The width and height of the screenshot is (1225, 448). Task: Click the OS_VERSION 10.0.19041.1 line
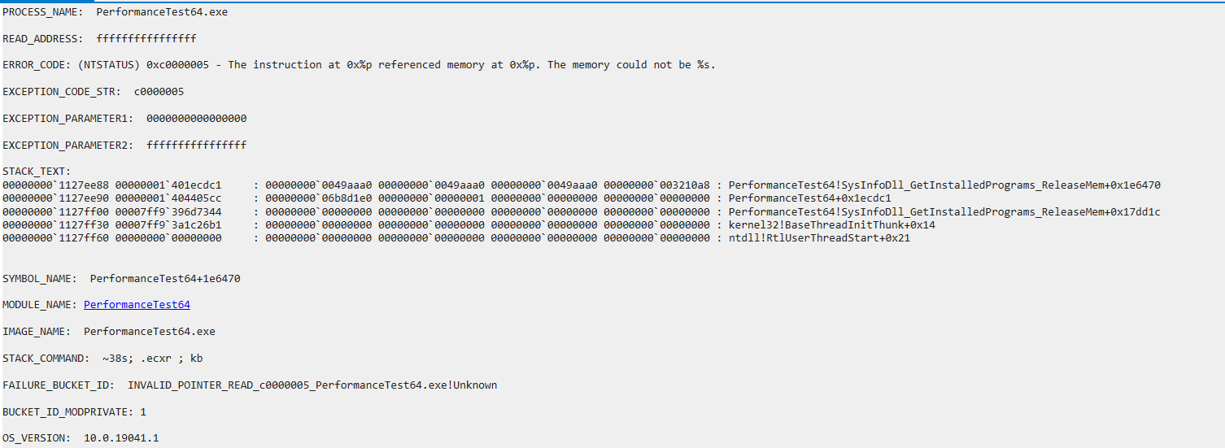pos(81,438)
